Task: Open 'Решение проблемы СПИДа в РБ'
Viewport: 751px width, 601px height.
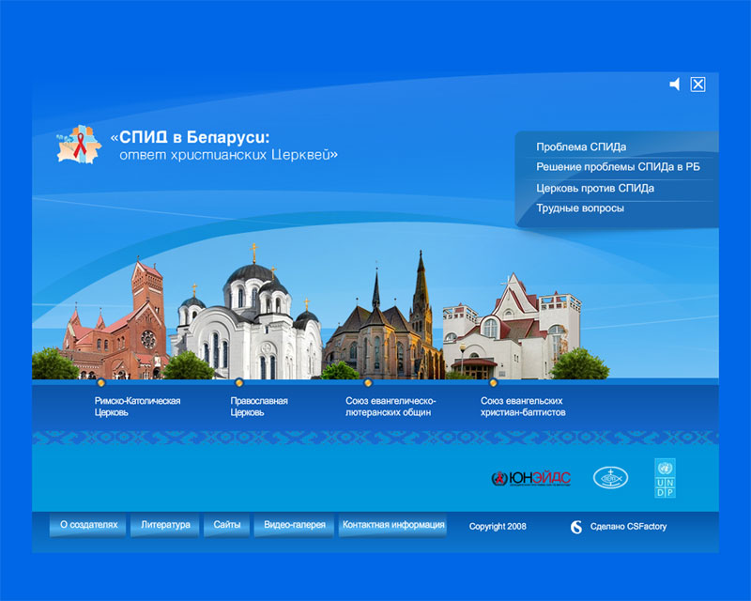Action: click(618, 167)
